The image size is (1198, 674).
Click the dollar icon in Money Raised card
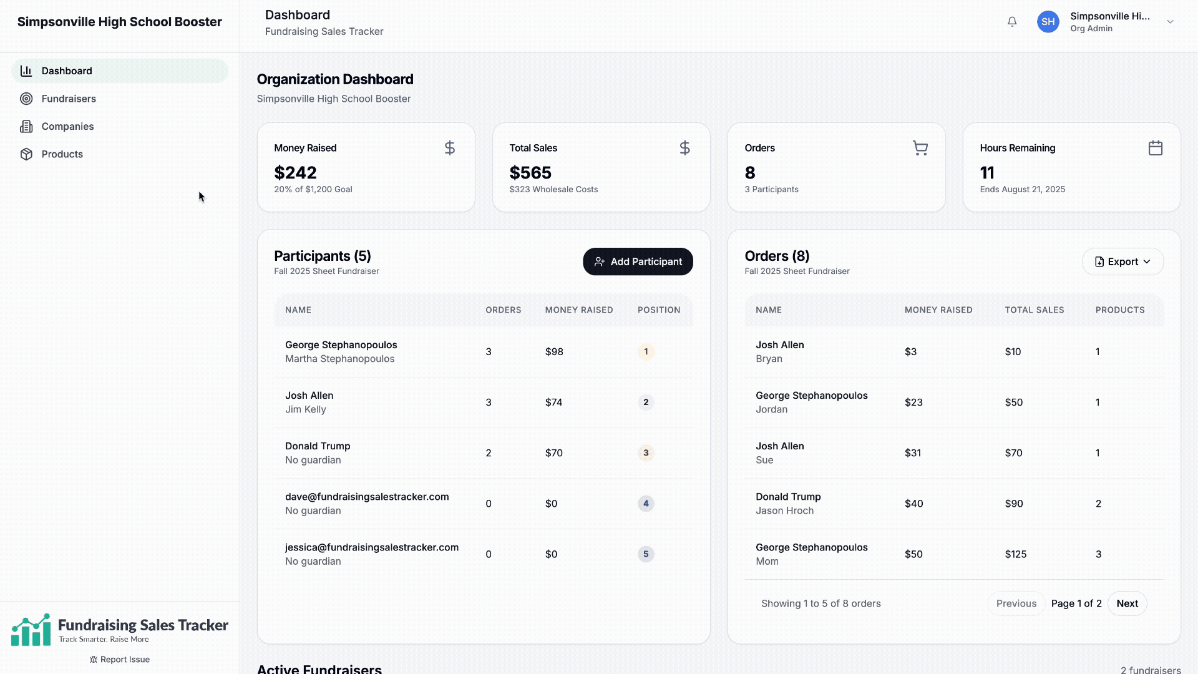pos(449,148)
